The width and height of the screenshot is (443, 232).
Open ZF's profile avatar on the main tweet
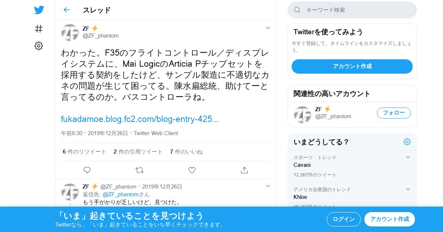point(70,32)
